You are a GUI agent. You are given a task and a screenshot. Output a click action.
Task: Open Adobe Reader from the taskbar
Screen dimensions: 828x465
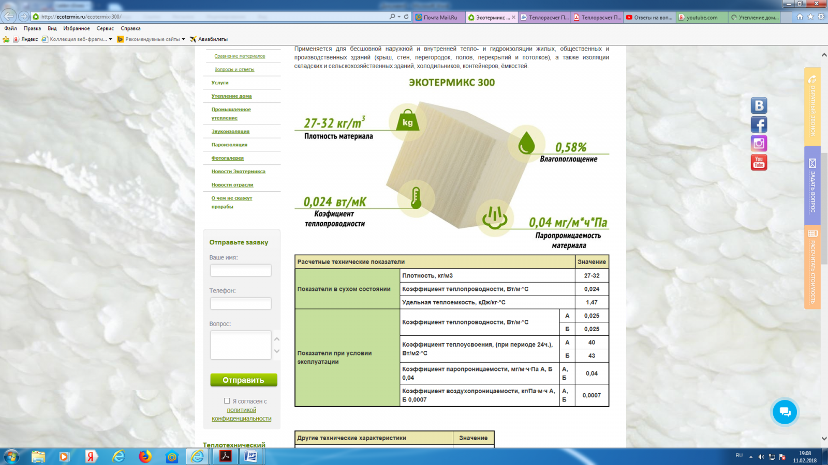point(226,457)
